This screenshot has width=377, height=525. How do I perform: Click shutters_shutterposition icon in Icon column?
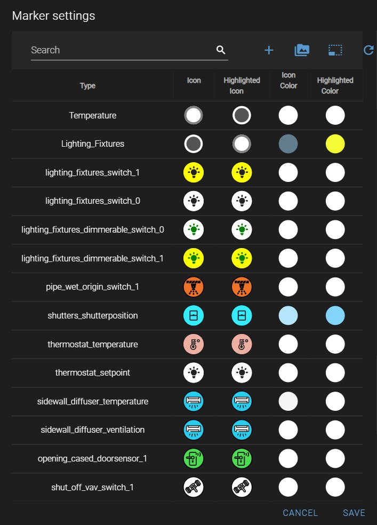[x=194, y=315]
